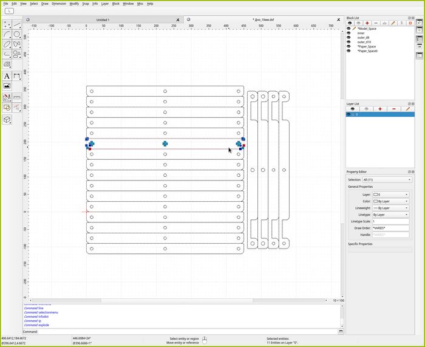The width and height of the screenshot is (425, 347).
Task: Open the Dimension menu
Action: tap(59, 4)
